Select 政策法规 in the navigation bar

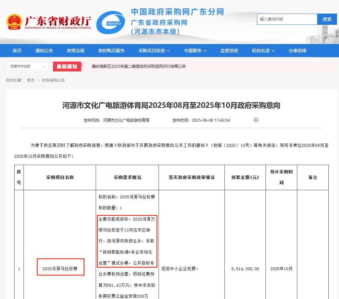click(x=75, y=51)
